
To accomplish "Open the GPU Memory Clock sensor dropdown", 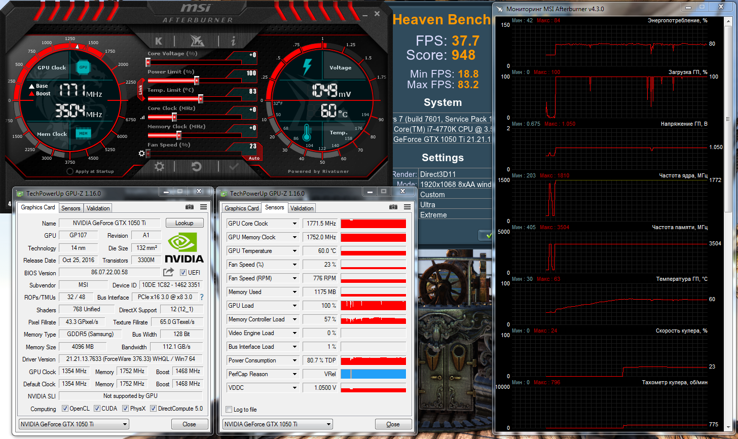I will coord(294,237).
